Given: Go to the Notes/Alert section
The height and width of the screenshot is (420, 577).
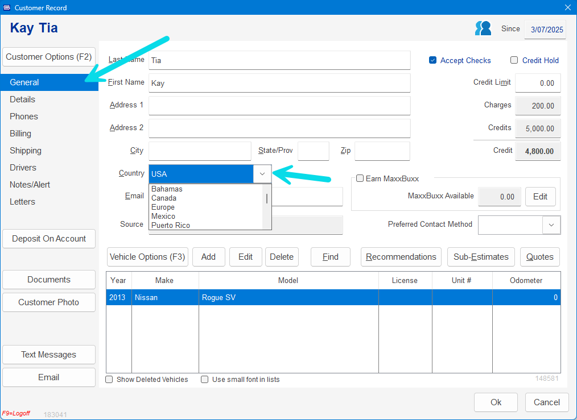Looking at the screenshot, I should pos(30,185).
